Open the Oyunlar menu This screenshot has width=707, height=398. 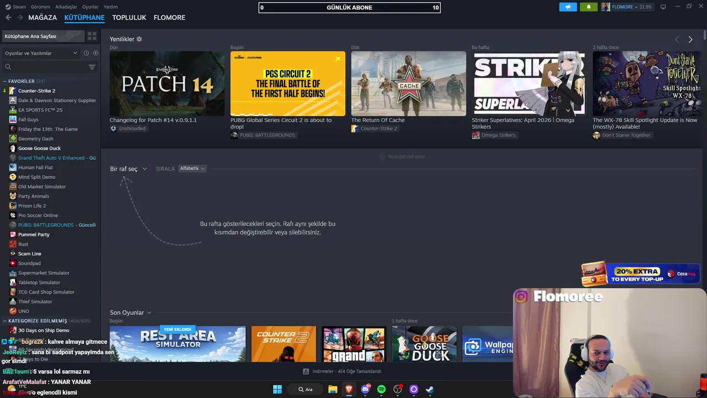pos(91,7)
